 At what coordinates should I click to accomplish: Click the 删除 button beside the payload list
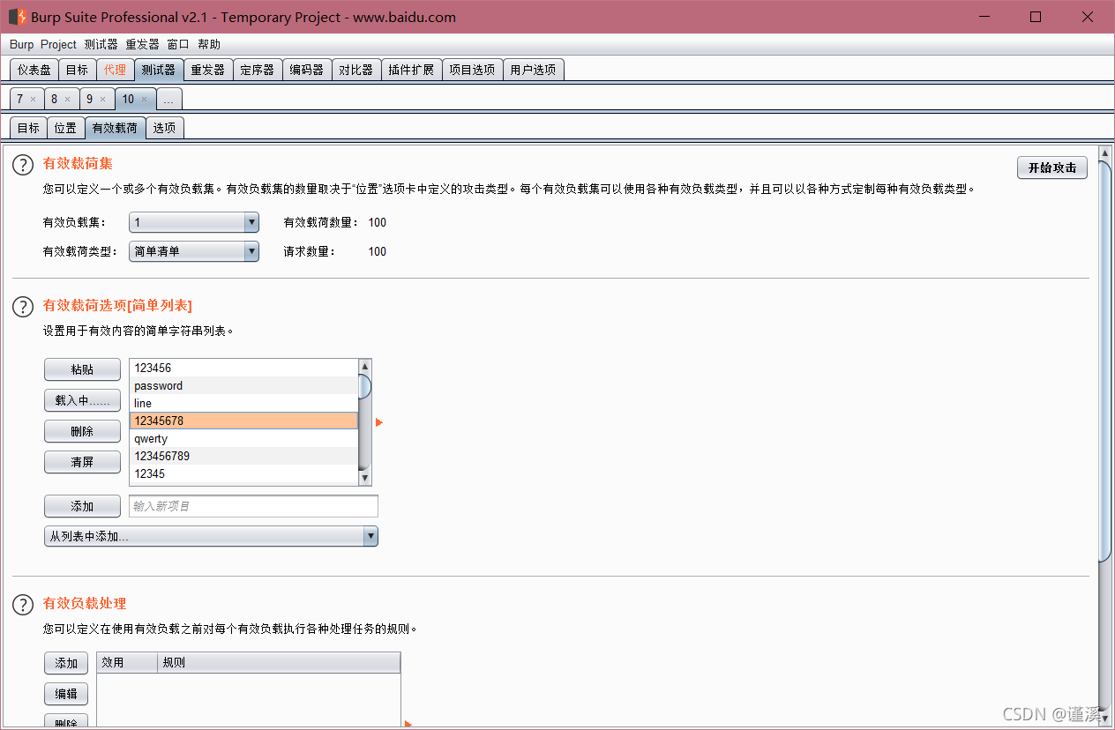click(x=82, y=431)
